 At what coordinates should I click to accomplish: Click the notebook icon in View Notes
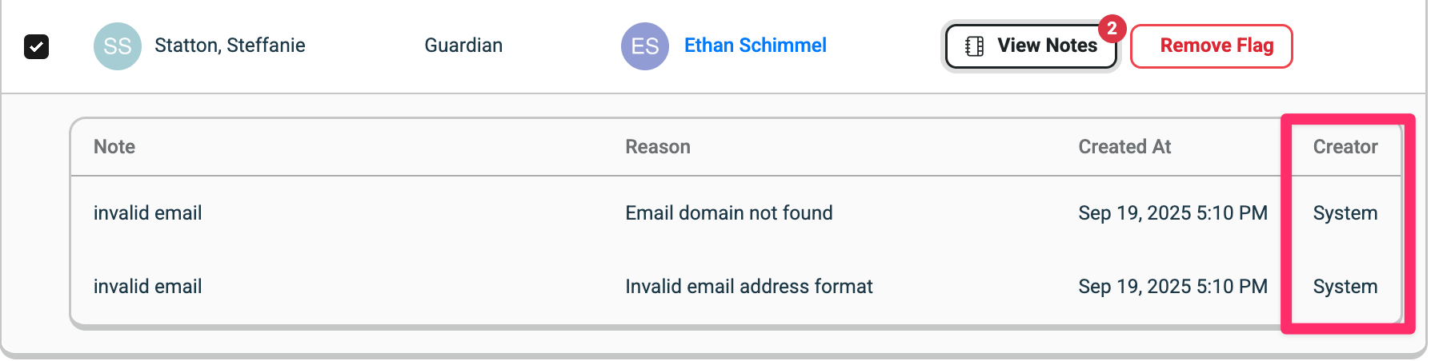click(974, 46)
